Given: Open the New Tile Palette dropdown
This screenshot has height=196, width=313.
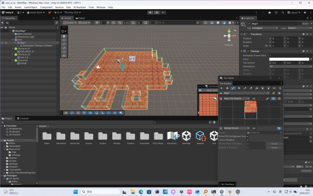Looking at the screenshot, I should point(236,99).
